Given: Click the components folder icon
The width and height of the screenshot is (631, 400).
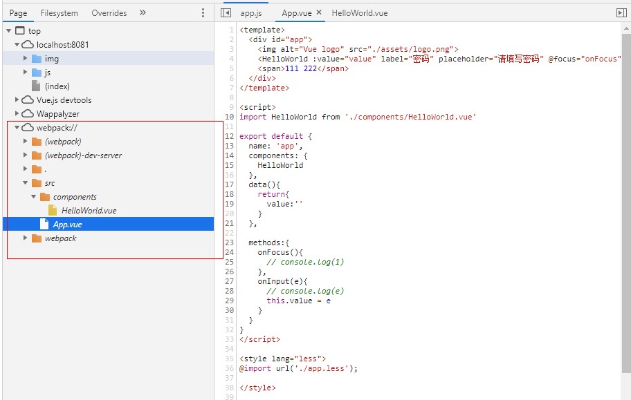Looking at the screenshot, I should click(x=45, y=197).
